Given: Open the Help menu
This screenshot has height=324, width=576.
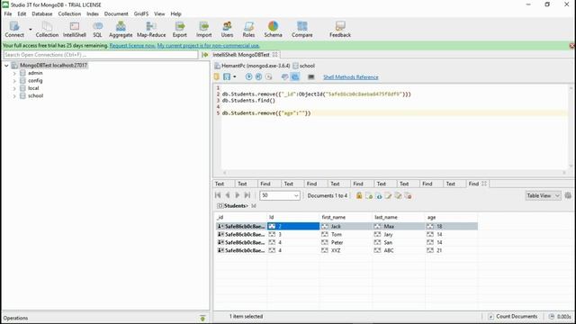Looking at the screenshot, I should pyautogui.click(x=176, y=13).
